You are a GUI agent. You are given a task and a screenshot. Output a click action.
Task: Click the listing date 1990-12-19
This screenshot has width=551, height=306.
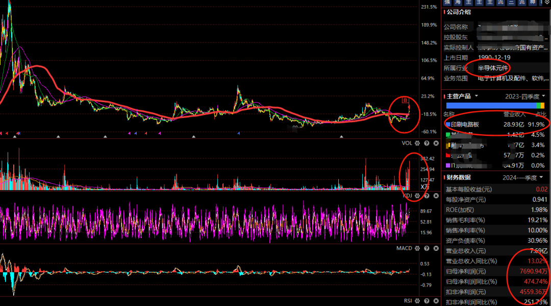494,58
